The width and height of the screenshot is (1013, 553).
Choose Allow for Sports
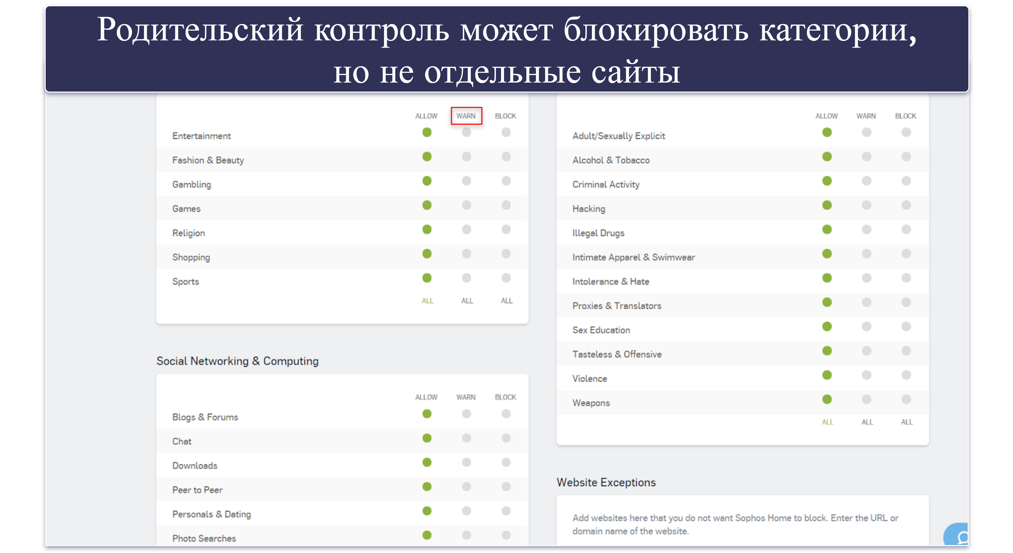427,278
